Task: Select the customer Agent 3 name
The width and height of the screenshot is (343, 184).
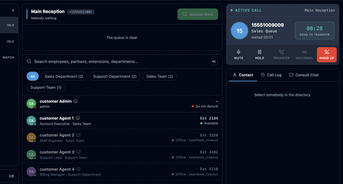Action: click(57, 152)
